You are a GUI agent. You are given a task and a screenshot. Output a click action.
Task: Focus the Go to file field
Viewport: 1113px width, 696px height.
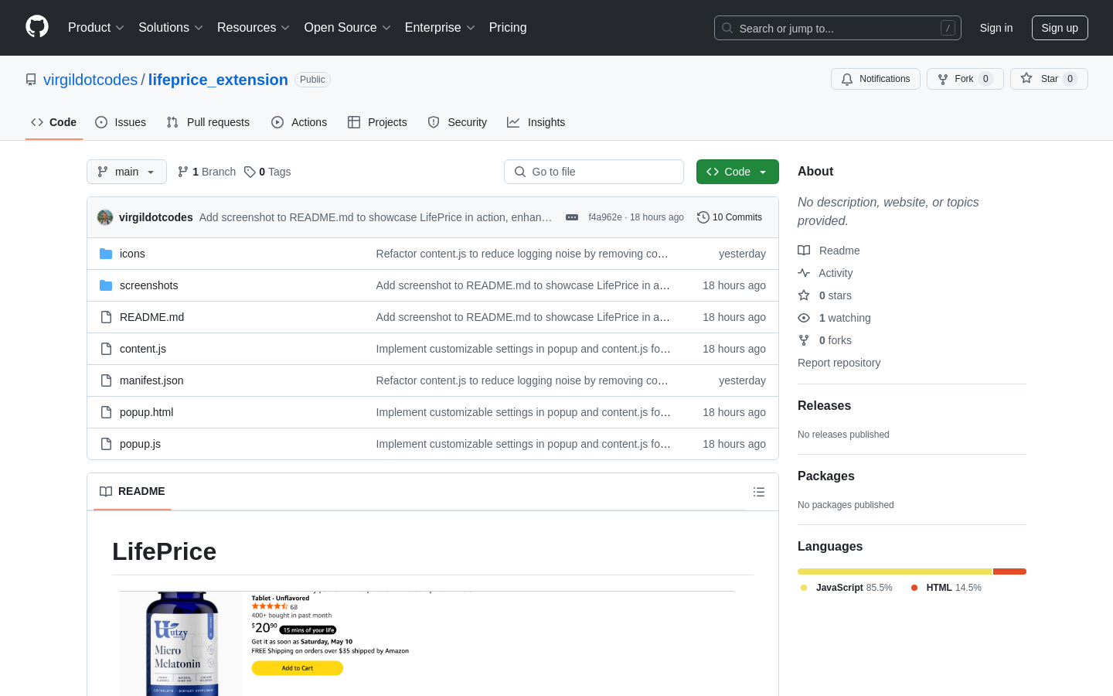[594, 172]
